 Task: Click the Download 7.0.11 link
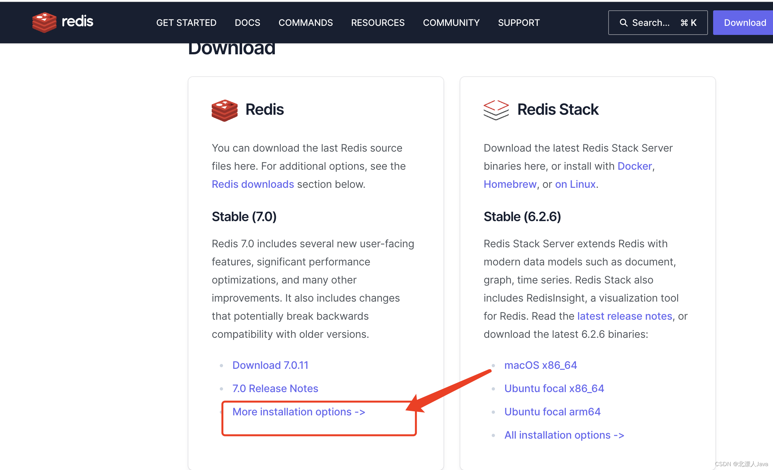point(270,365)
